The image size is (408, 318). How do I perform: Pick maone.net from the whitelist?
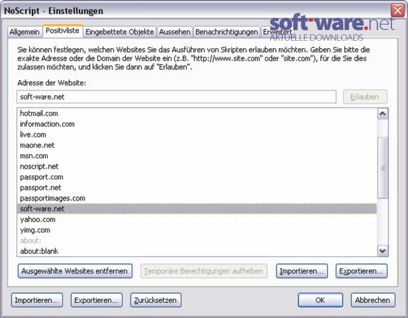coord(197,146)
